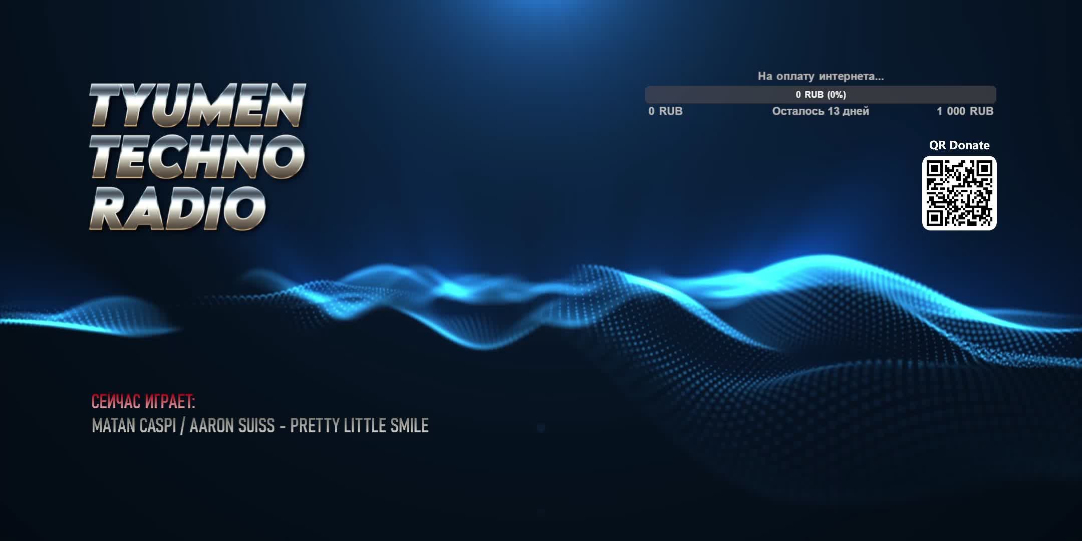Image resolution: width=1082 pixels, height=541 pixels.
Task: Click the "Осталось 13 дней" remaining time text
Action: click(821, 111)
